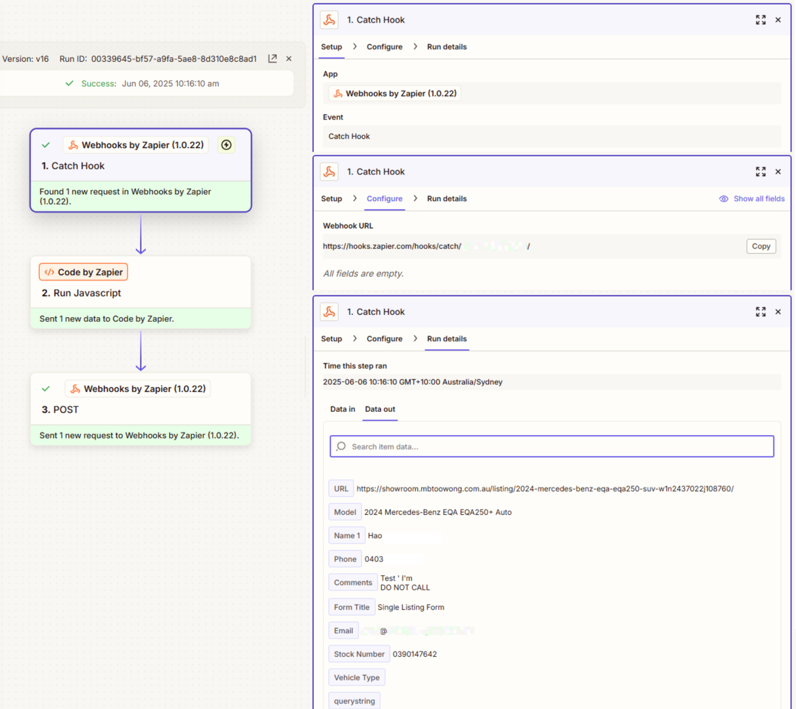
Task: Click the 'Single Listing Form' value
Action: [411, 607]
